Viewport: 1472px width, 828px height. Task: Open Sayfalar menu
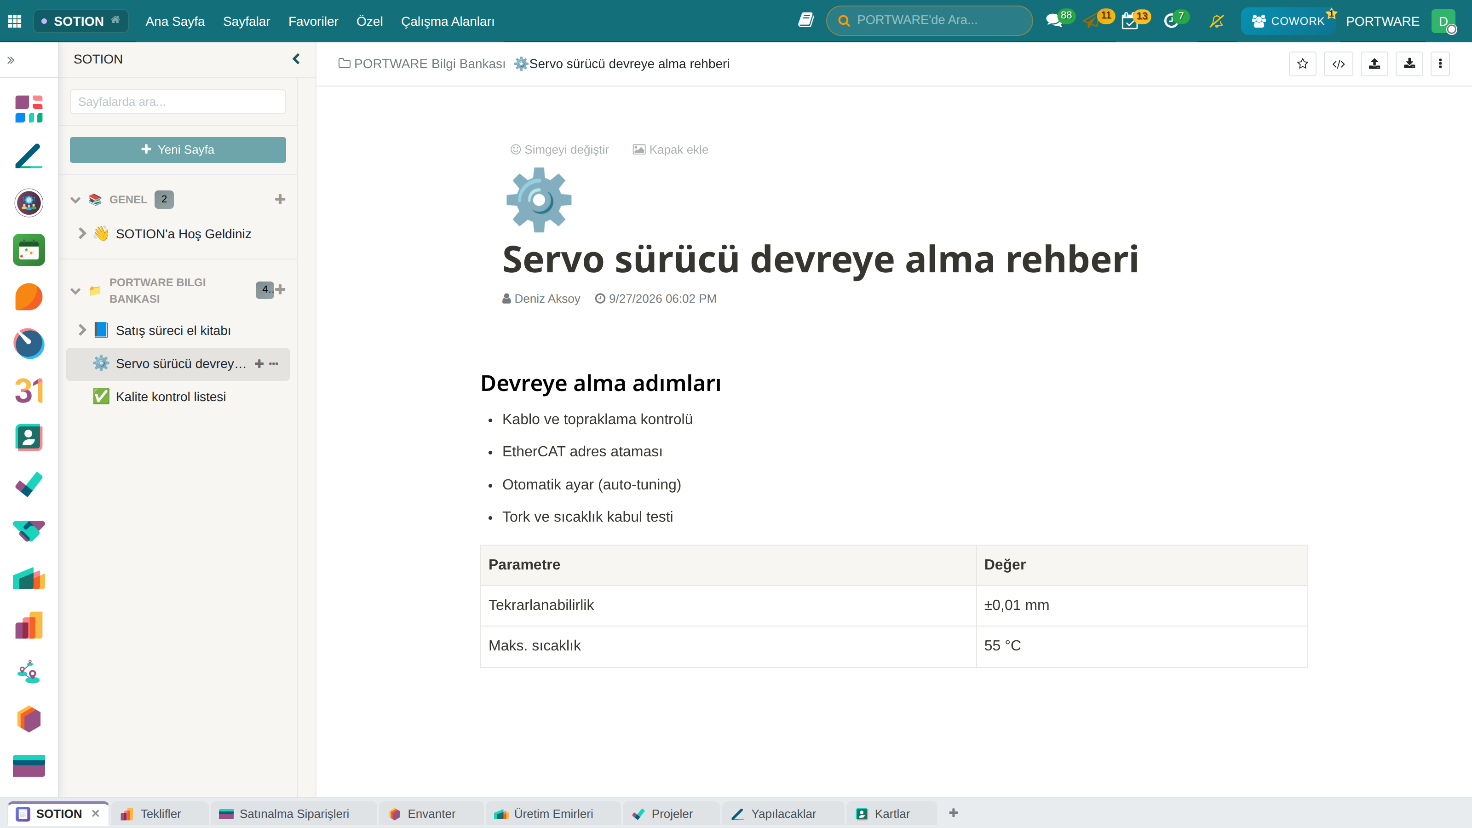pos(246,21)
